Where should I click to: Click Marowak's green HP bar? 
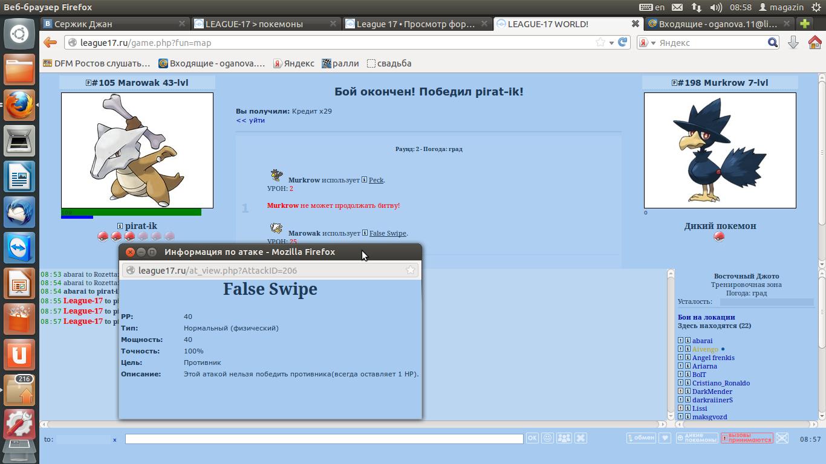(131, 212)
